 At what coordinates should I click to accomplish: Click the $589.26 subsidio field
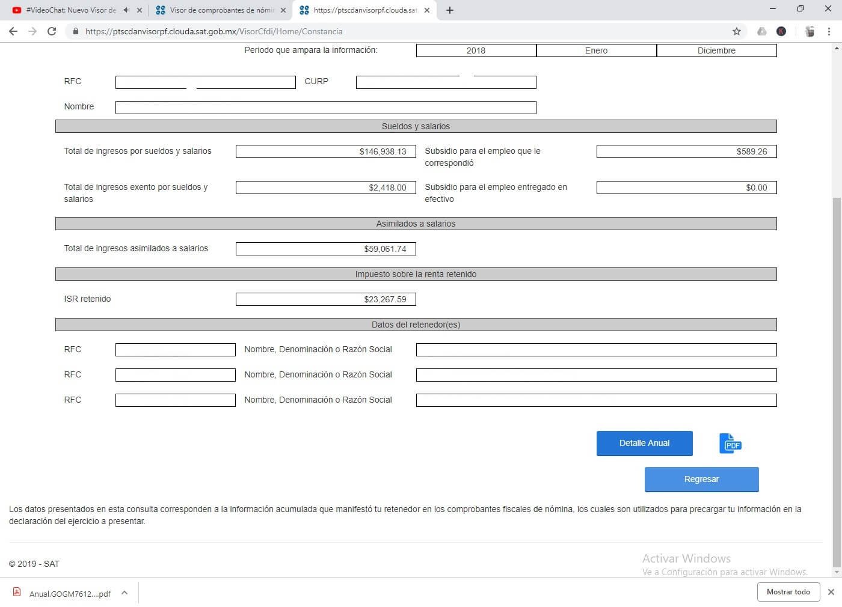pos(686,151)
